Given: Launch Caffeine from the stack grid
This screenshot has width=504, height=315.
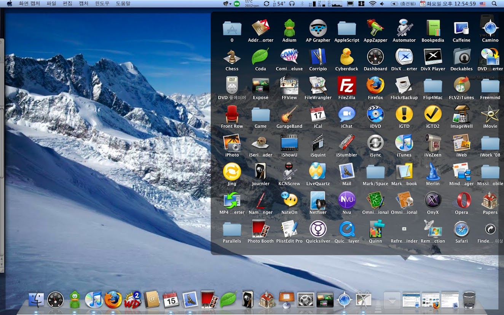Looking at the screenshot, I should [x=461, y=29].
